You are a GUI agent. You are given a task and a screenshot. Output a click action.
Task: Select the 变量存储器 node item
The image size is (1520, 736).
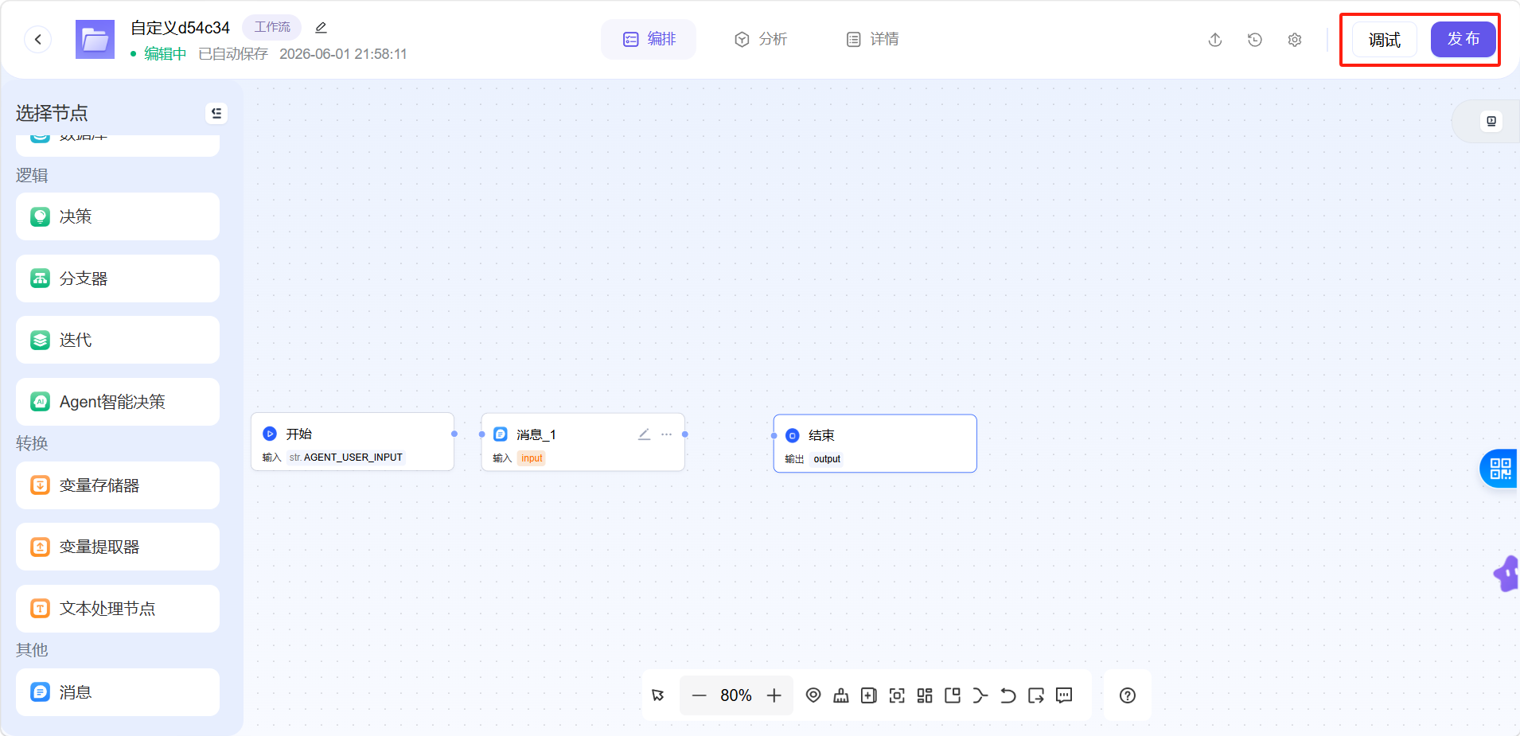tap(118, 485)
